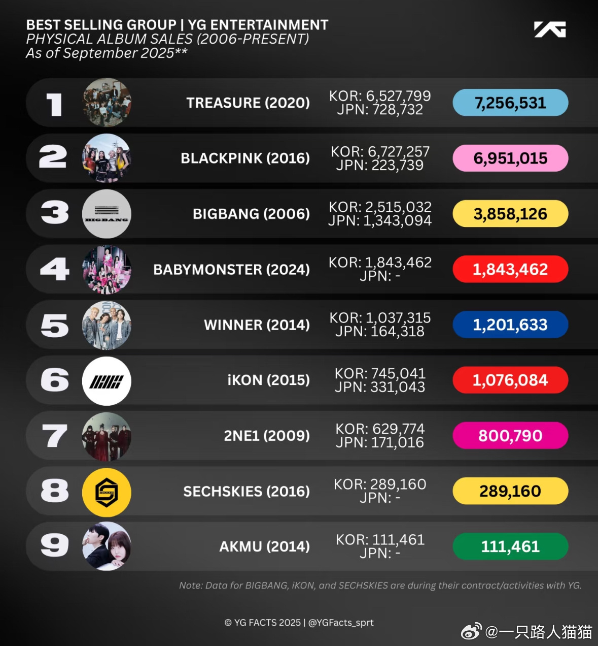Click the WINNER group photo circle
This screenshot has height=646, width=598.
tap(107, 325)
